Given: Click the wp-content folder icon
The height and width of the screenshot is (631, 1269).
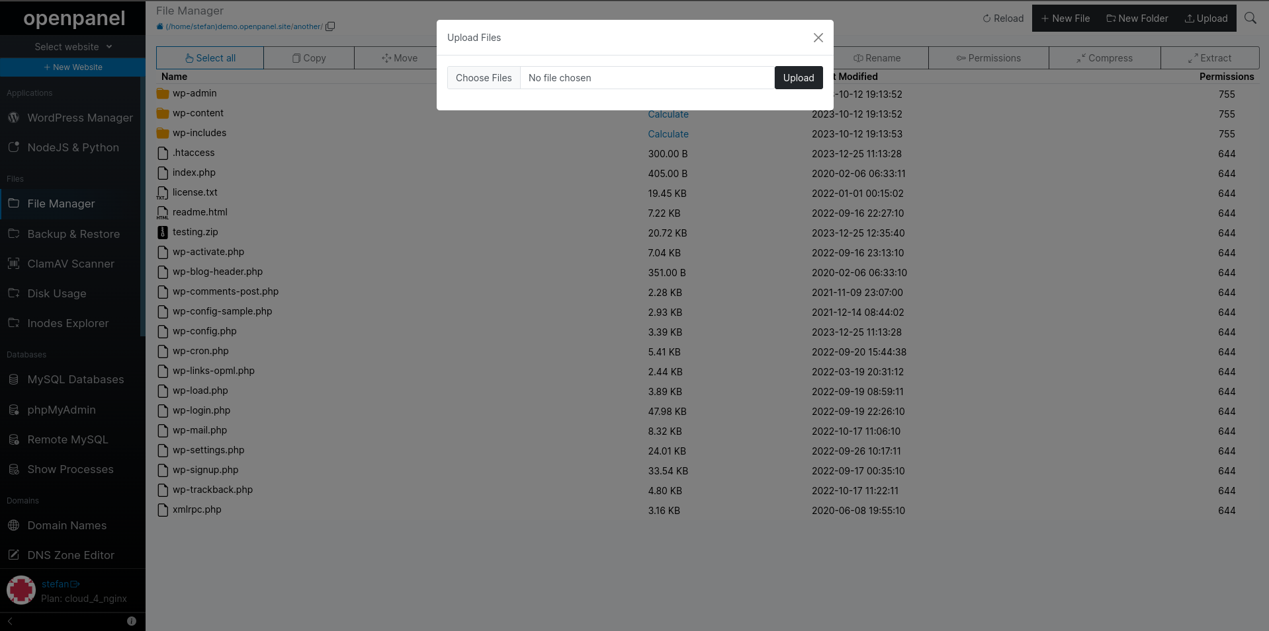Looking at the screenshot, I should (x=163, y=114).
